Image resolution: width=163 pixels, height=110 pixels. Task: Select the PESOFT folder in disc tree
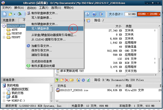pos(16,37)
